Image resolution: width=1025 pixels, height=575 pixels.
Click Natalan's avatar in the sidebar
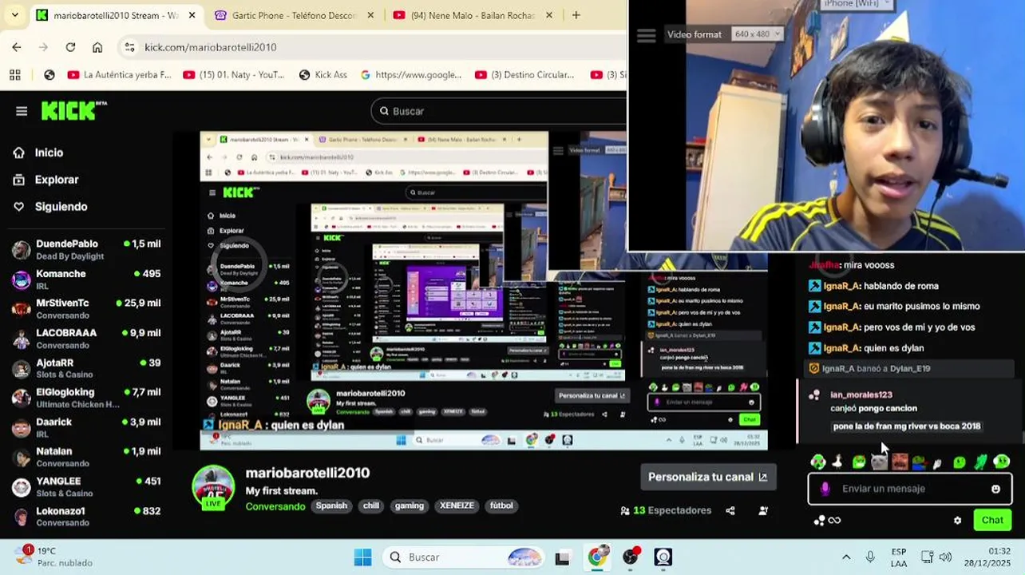[22, 457]
